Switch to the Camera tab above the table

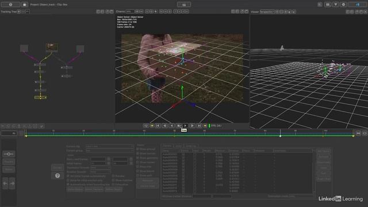pos(167,146)
